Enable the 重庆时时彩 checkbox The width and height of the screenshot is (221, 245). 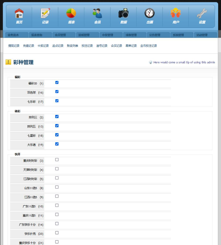coord(57,159)
